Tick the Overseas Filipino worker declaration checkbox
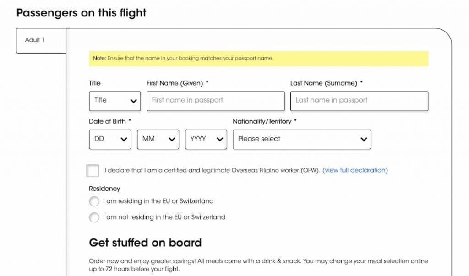Viewport: 469px width, 276px height. pos(93,171)
